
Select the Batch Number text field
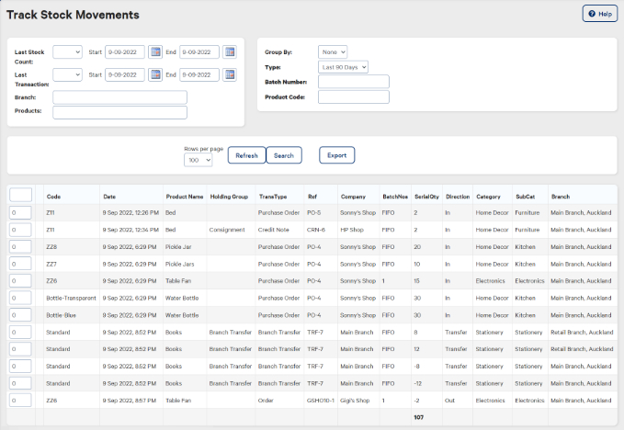pos(353,82)
